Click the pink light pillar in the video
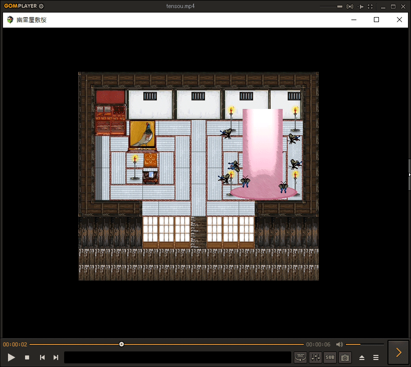Image resolution: width=411 pixels, height=367 pixels. pos(263,154)
